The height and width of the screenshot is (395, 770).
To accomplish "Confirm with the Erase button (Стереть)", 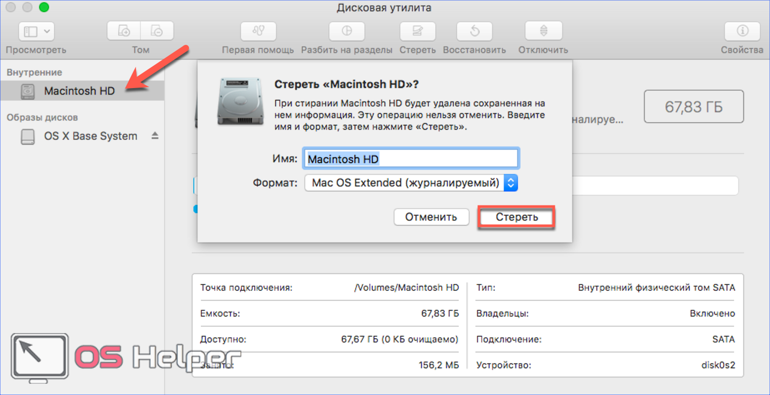I will click(x=516, y=217).
